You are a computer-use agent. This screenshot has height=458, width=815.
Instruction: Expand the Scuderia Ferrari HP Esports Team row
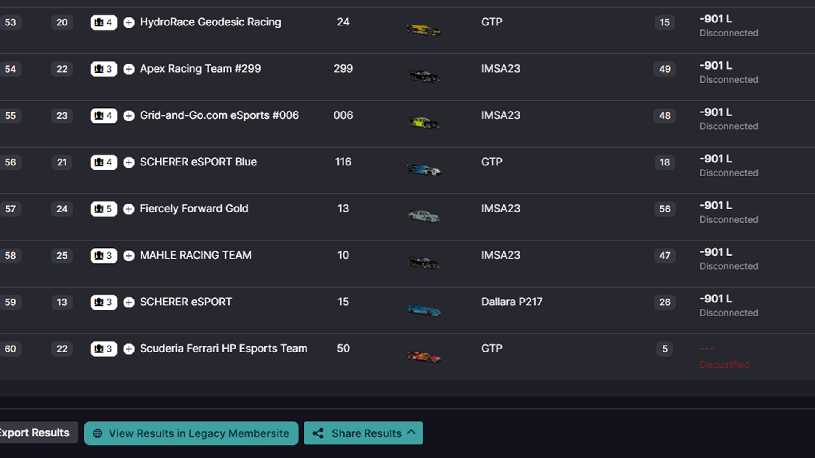click(129, 349)
